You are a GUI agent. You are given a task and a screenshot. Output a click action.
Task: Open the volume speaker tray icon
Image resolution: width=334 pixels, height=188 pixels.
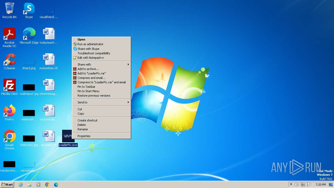(297, 185)
